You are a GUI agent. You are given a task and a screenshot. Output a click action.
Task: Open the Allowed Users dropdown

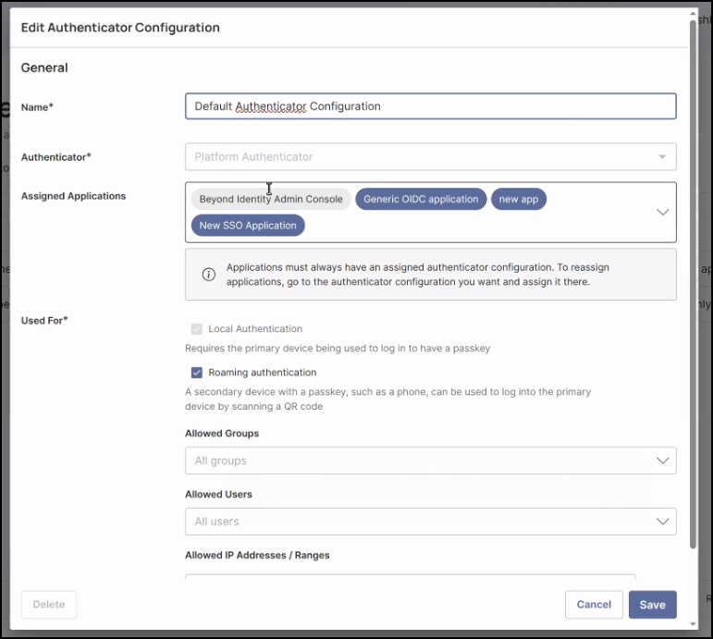662,522
